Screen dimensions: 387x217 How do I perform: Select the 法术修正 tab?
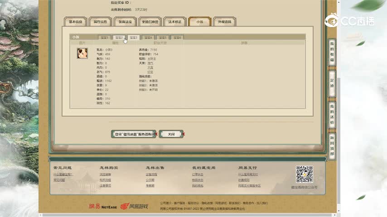(x=175, y=22)
